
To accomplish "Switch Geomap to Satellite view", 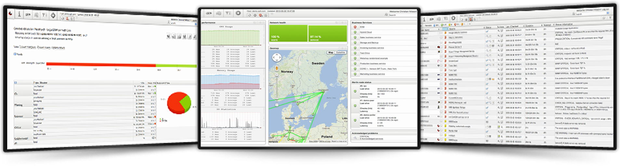I will click(x=341, y=52).
